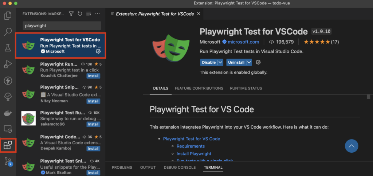The image size is (373, 176).
Task: Open the Docker view
Action: [x=8, y=113]
